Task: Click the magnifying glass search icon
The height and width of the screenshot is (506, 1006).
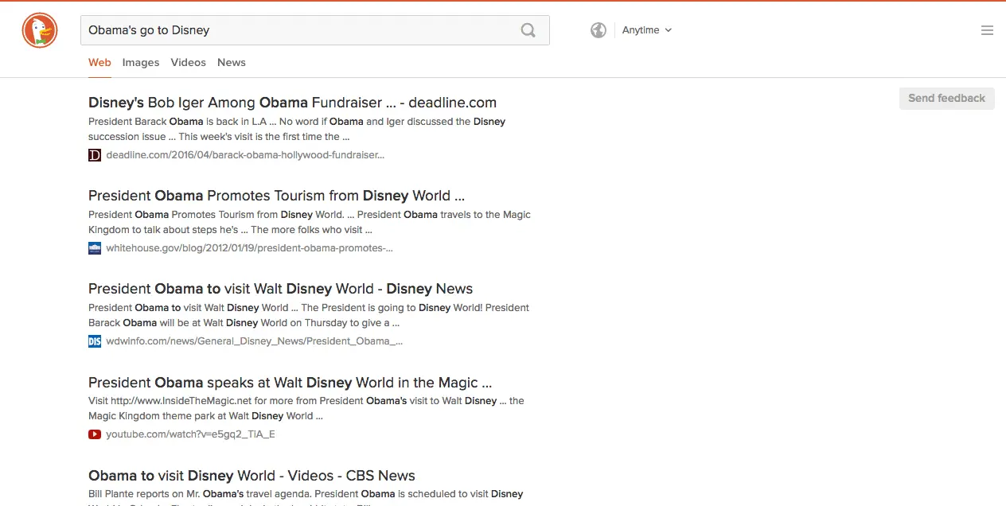Action: (528, 30)
